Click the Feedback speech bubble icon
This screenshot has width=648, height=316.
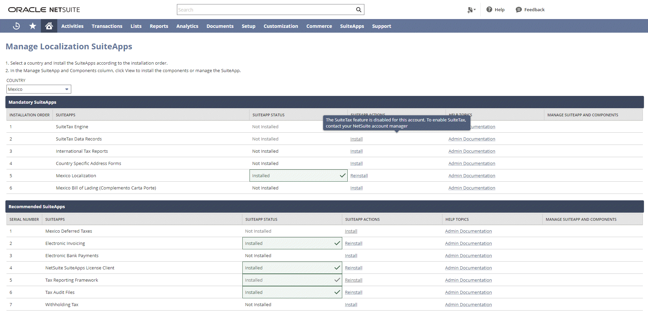coord(518,10)
